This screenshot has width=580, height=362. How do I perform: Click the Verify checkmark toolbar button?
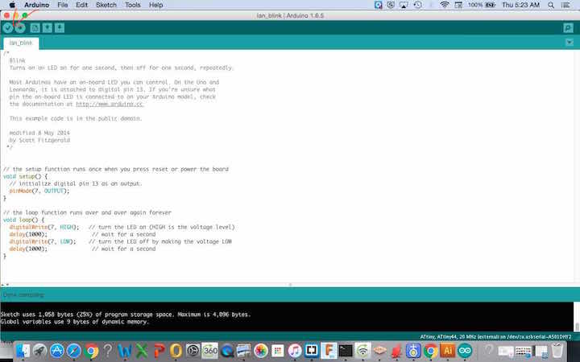pos(8,27)
